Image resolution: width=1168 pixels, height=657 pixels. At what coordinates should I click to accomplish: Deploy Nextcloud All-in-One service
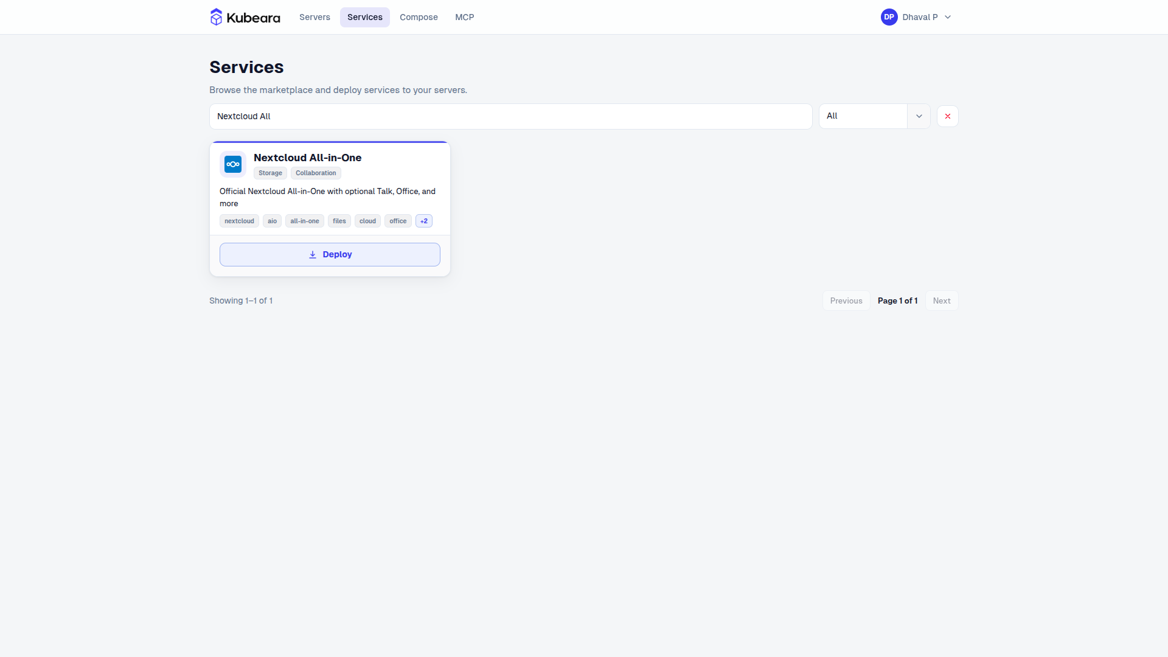click(330, 255)
